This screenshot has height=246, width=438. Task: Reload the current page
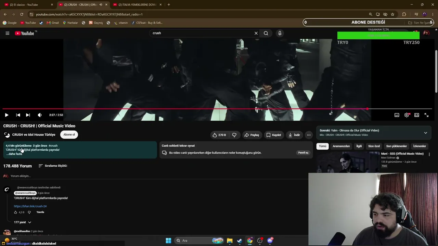(22, 14)
